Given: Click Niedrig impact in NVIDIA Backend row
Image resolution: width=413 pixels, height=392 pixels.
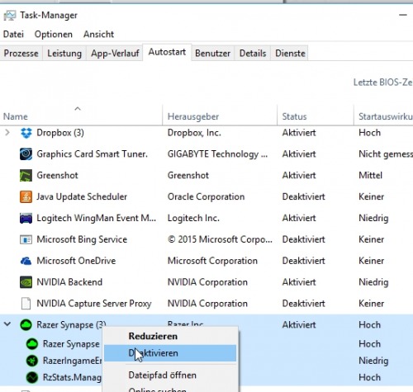Looking at the screenshot, I should (373, 282).
